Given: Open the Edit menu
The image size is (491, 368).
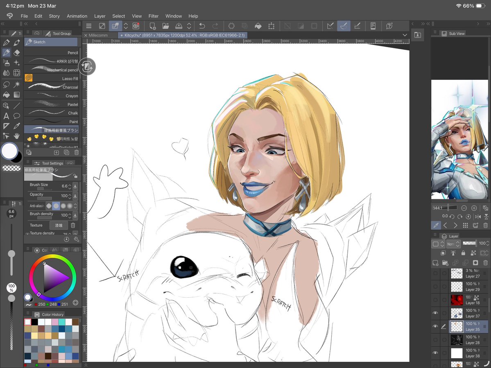Looking at the screenshot, I should 38,16.
